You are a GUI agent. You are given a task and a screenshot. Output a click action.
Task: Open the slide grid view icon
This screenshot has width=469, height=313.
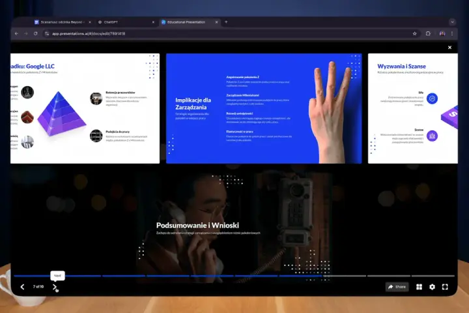pos(419,287)
